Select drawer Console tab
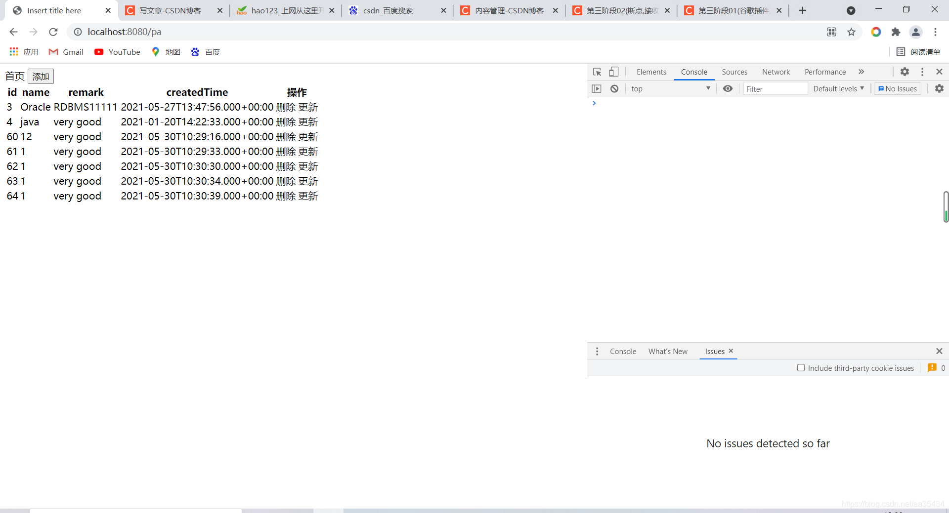This screenshot has width=949, height=513. point(623,352)
